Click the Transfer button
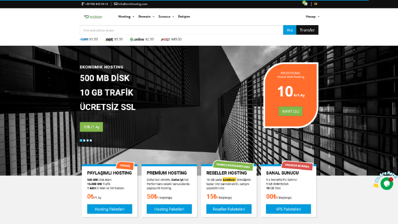 (307, 30)
